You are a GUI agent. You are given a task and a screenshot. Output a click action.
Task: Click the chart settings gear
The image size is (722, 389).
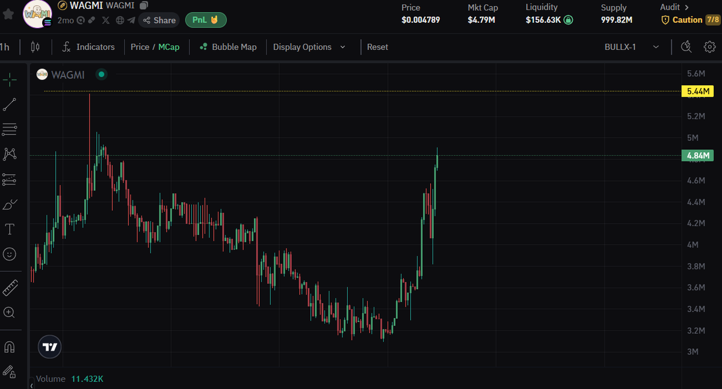point(710,46)
